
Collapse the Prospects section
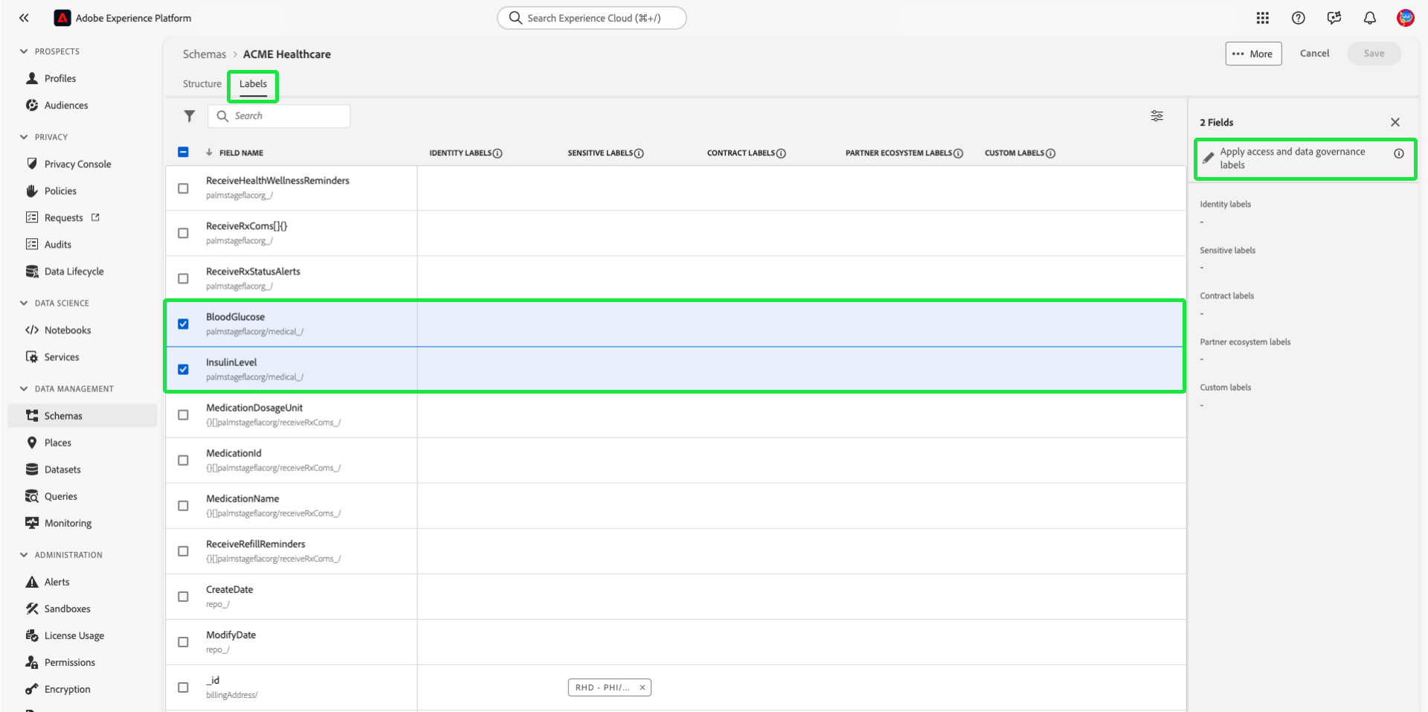24,51
